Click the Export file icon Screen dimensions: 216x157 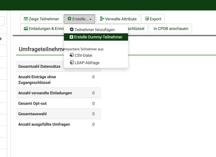coord(147,19)
